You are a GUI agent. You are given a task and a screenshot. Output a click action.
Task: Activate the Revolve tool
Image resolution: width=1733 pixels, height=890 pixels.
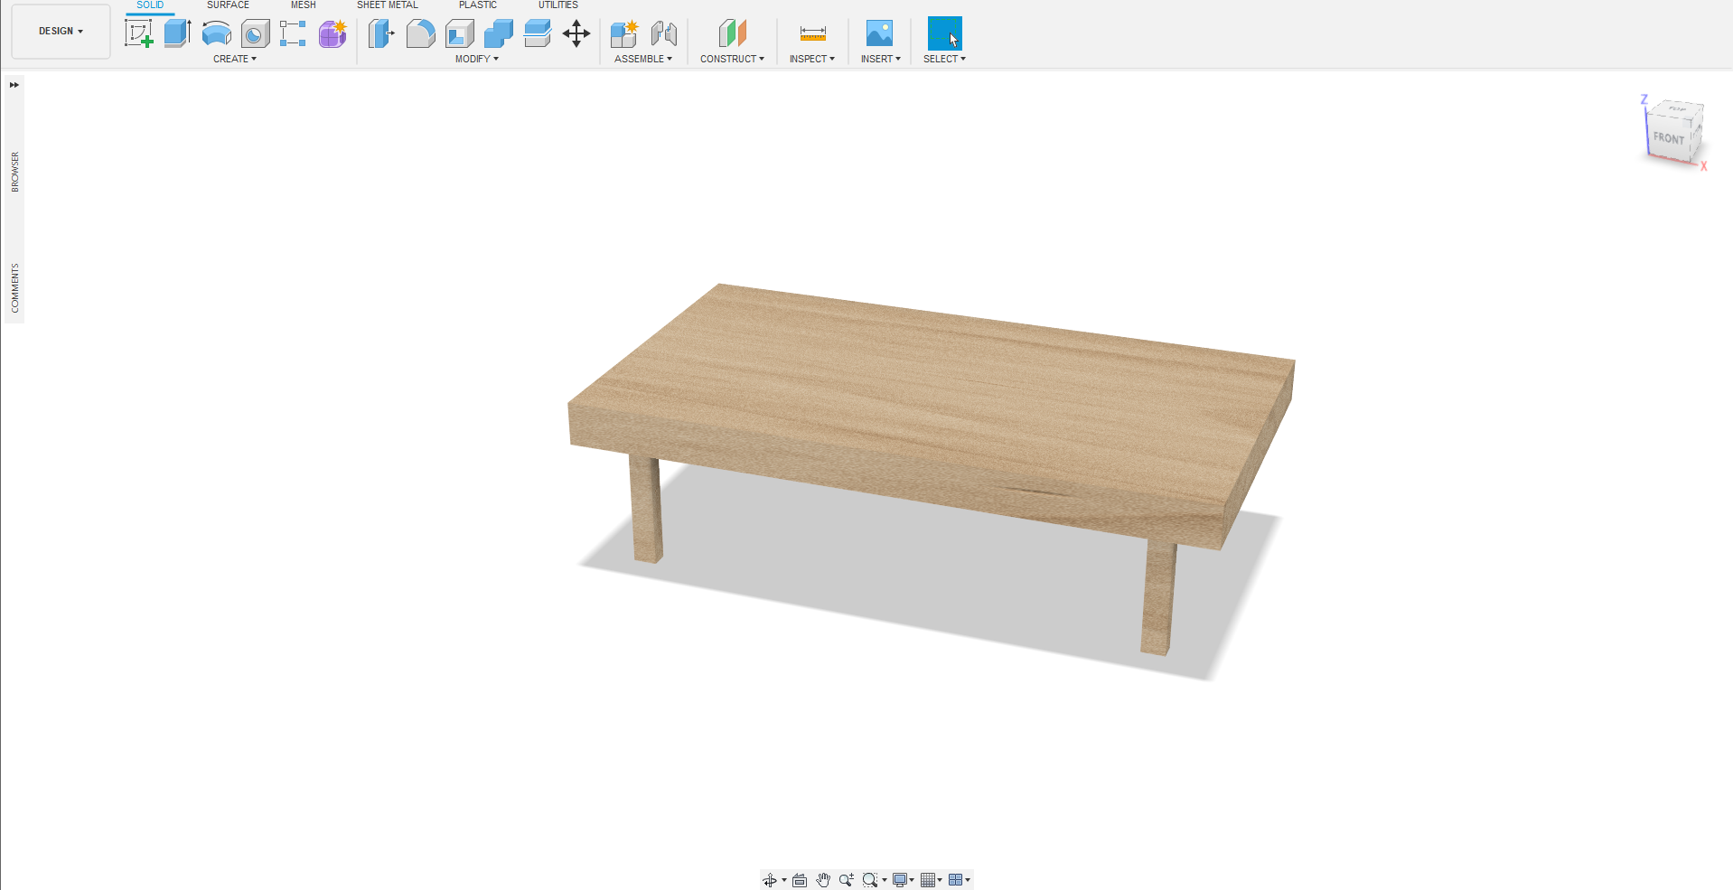[216, 33]
